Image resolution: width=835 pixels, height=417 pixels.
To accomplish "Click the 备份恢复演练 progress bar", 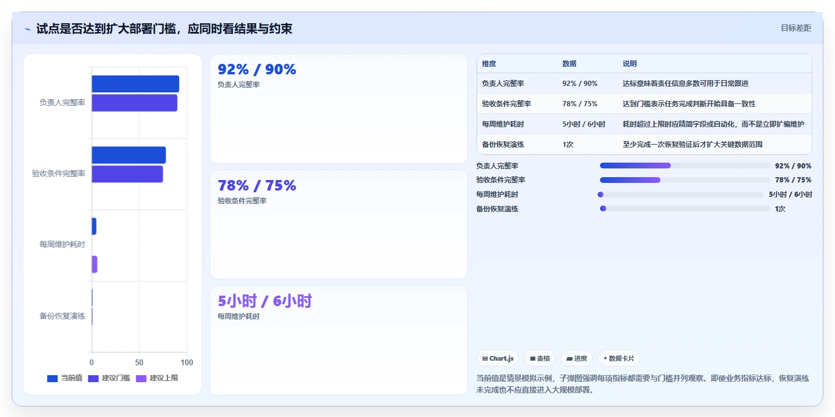I will pos(685,208).
